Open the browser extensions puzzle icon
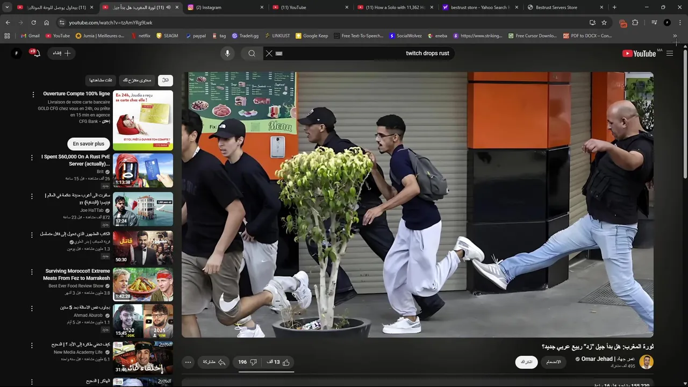 point(635,23)
